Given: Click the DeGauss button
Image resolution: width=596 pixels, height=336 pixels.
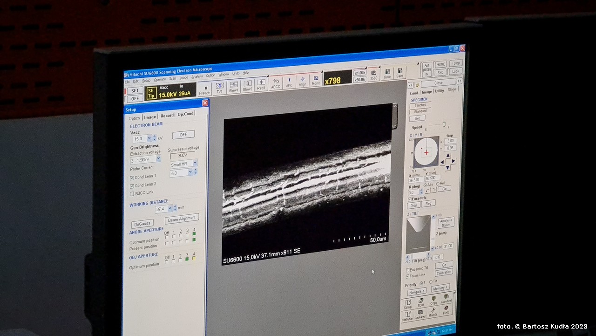Looking at the screenshot, I should pos(142,224).
